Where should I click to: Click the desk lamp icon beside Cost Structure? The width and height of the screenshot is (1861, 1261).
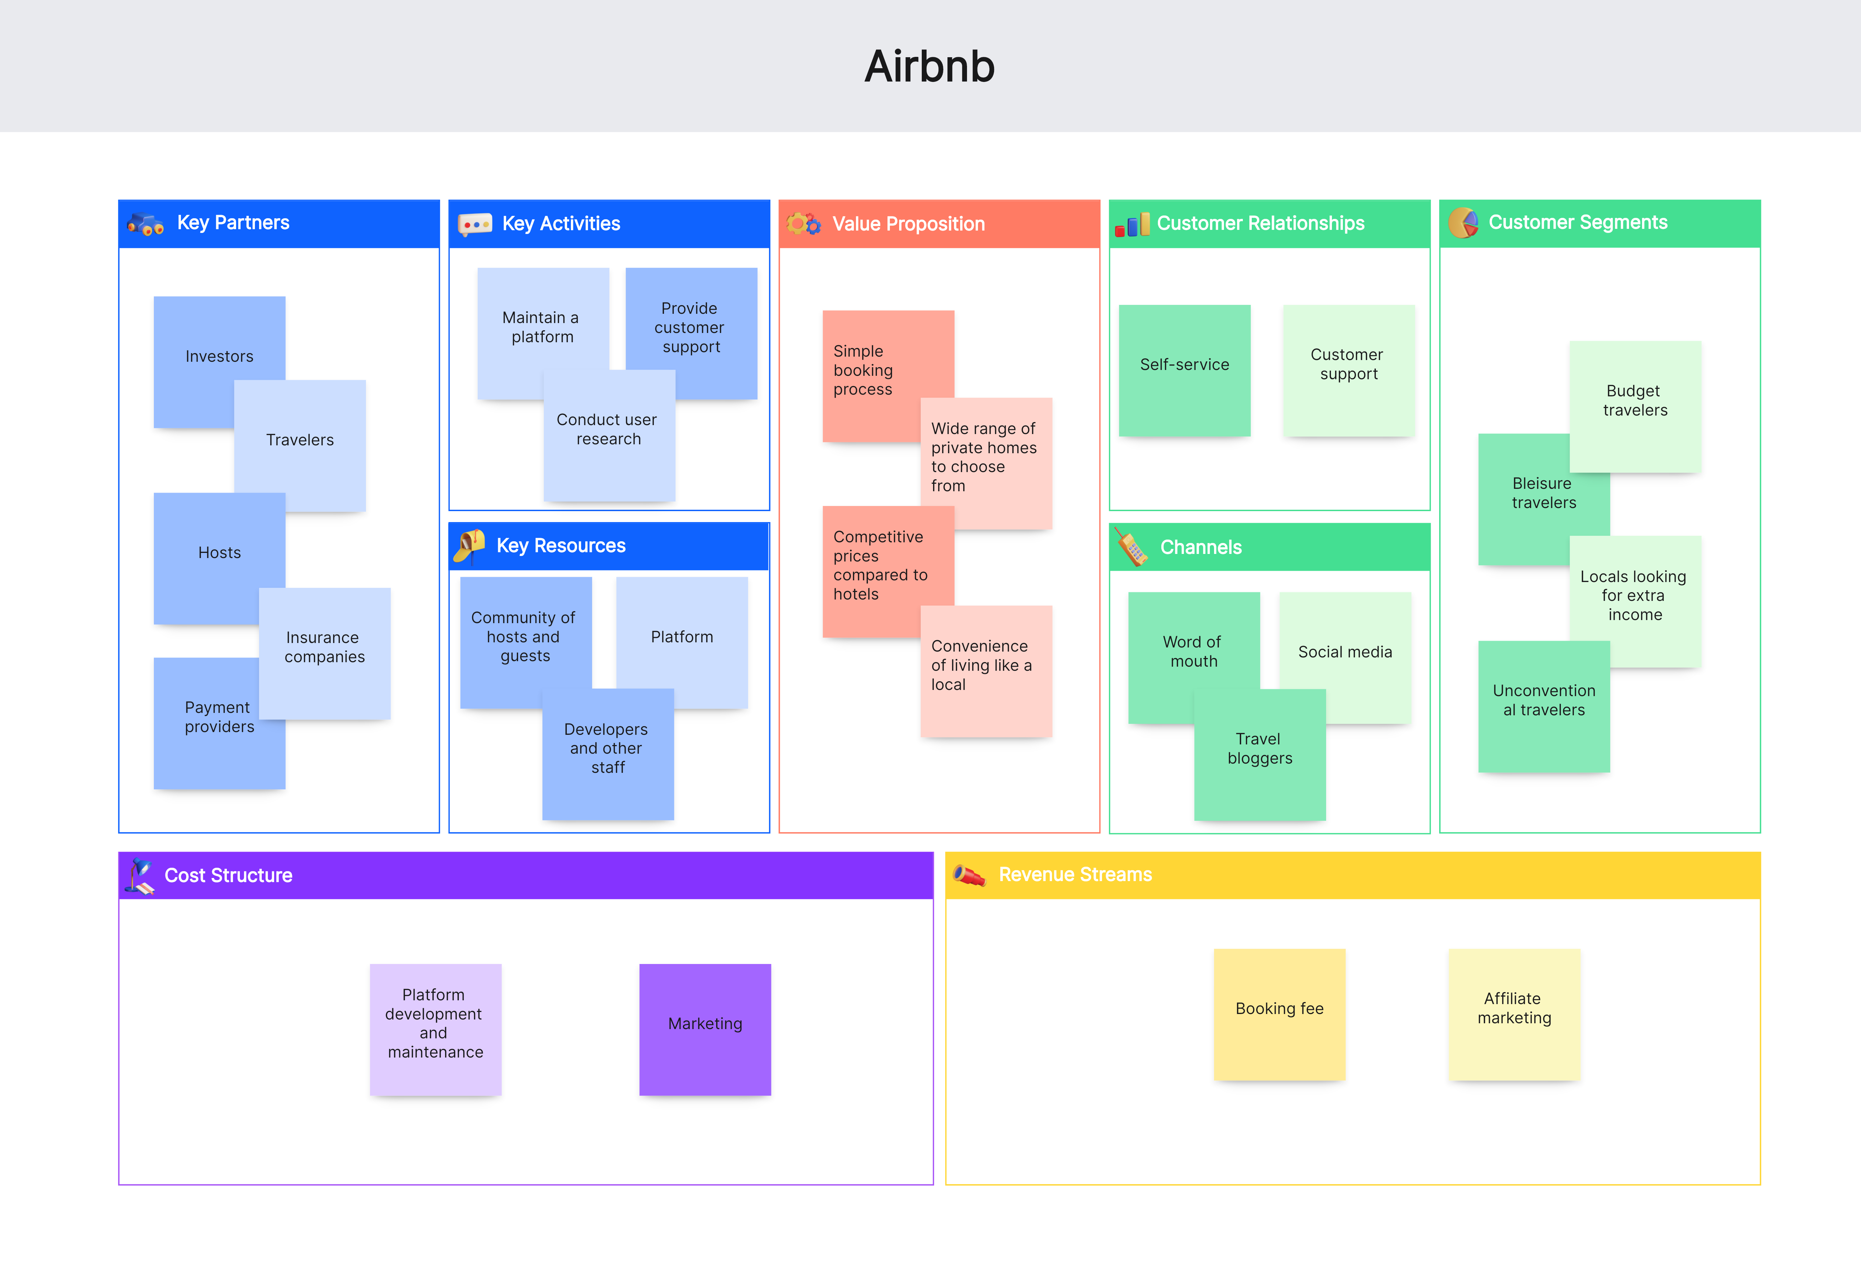(x=139, y=876)
